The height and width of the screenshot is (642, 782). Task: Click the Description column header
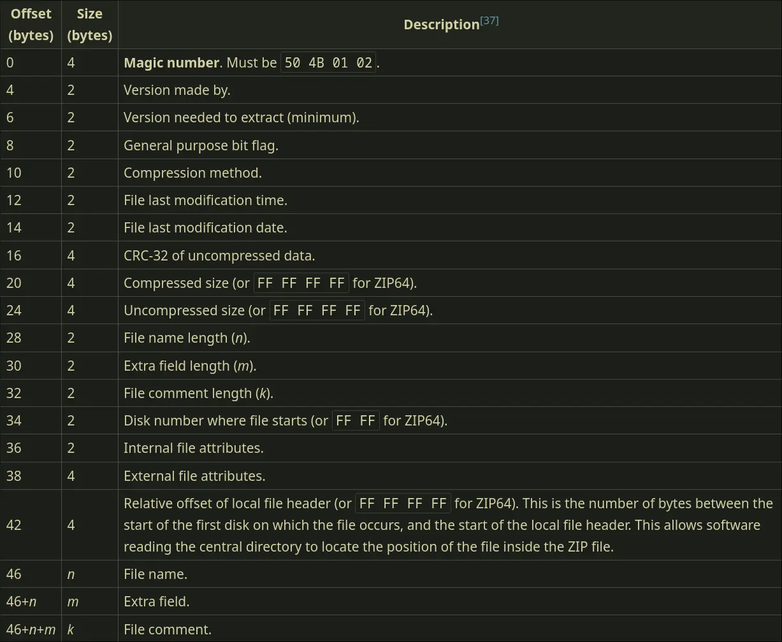pos(441,25)
